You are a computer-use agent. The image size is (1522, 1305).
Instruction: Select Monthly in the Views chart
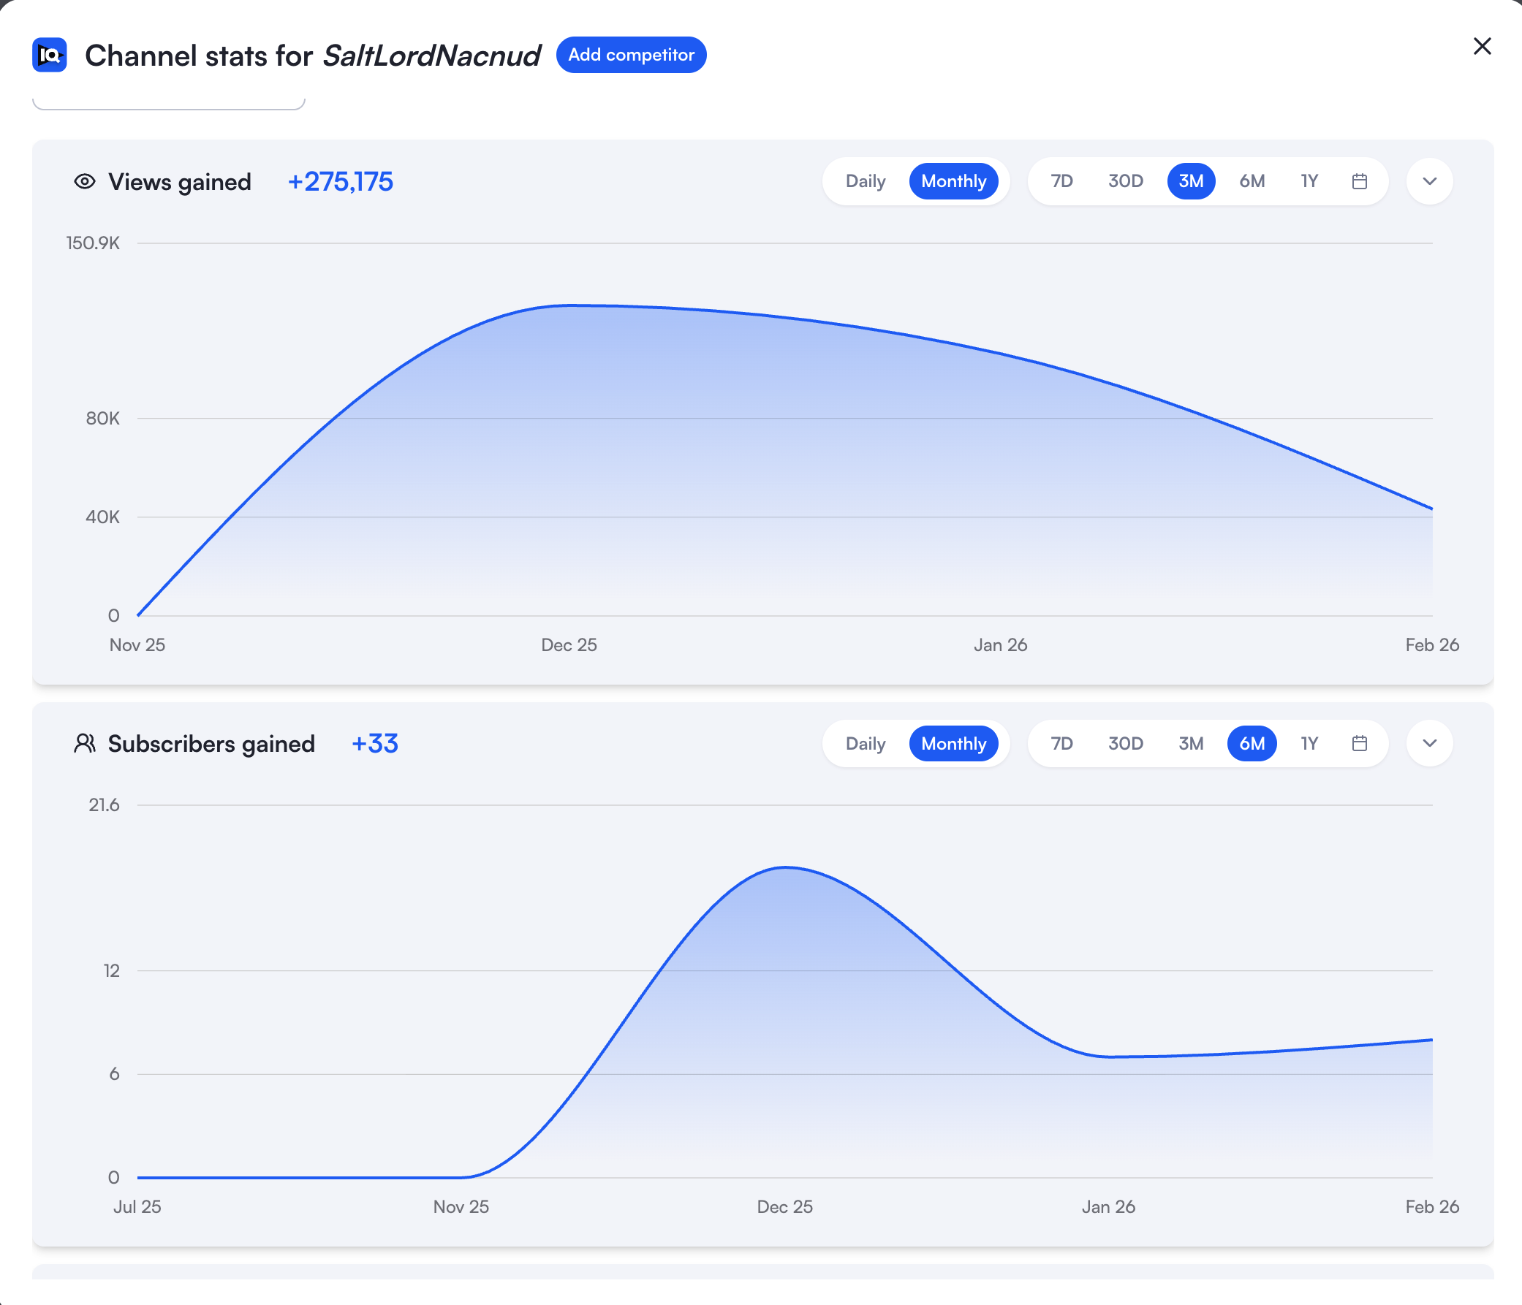953,181
